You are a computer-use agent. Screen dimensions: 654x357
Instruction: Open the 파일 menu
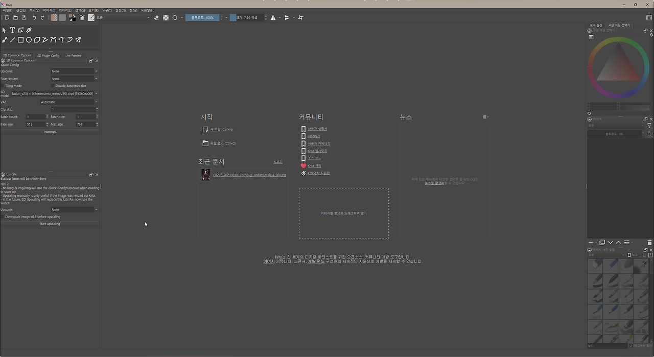click(7, 10)
